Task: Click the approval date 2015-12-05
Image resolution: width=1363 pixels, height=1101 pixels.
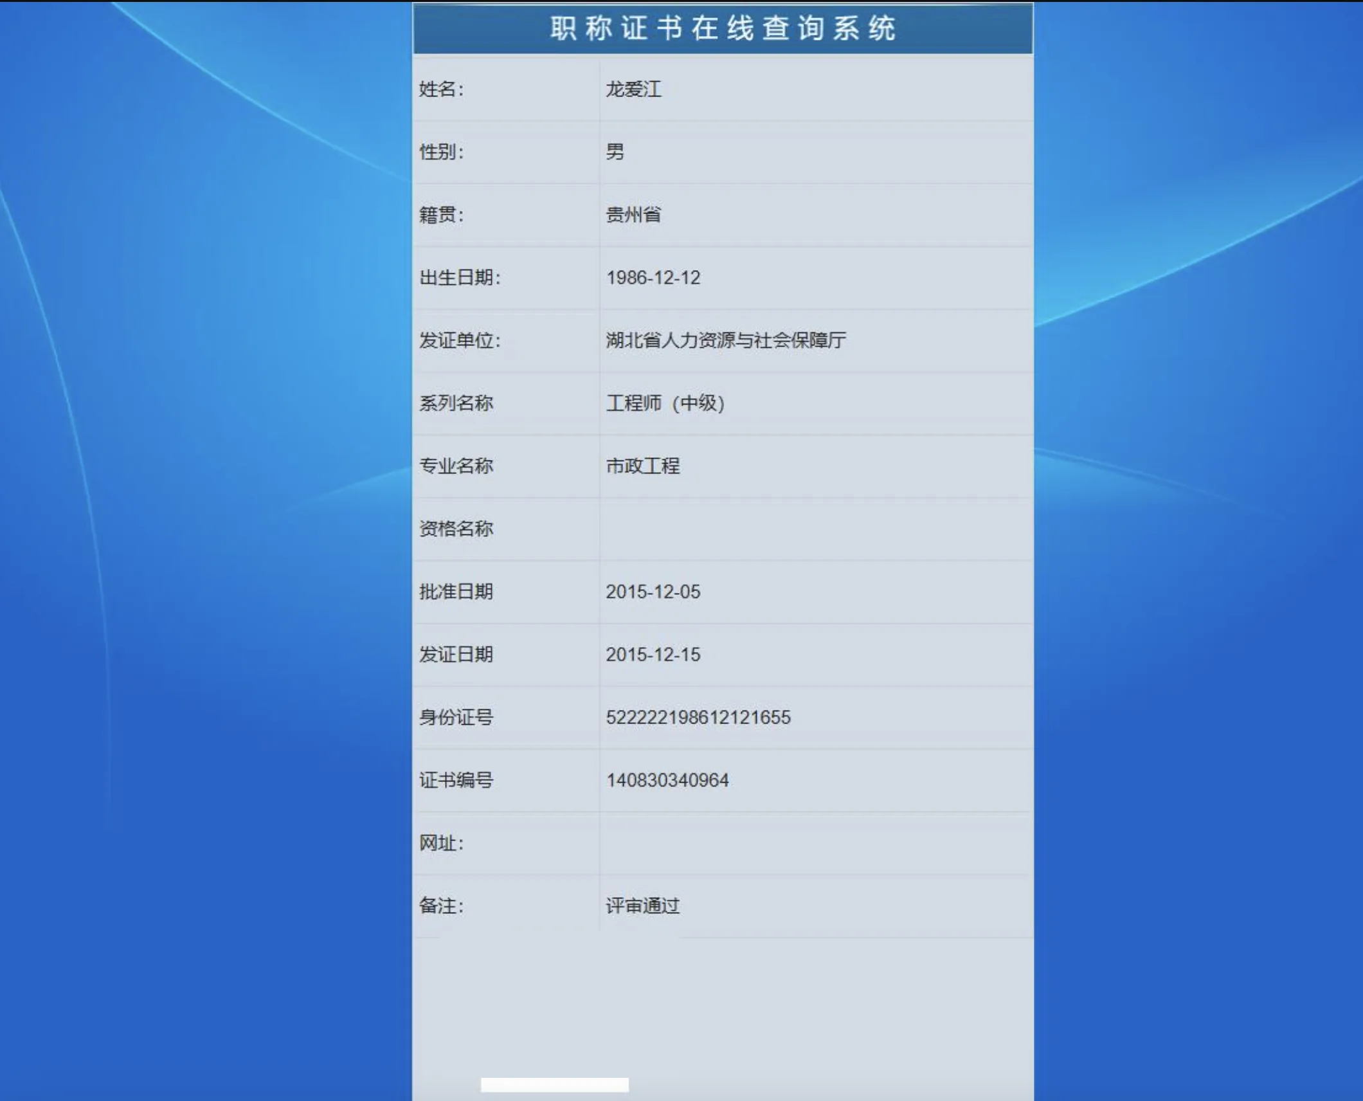Action: pos(653,592)
